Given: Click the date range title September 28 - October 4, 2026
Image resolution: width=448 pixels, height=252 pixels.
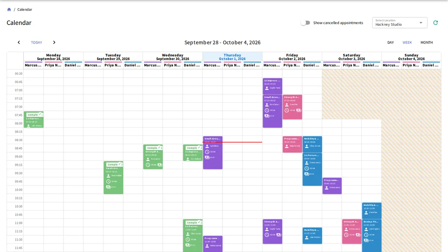Looking at the screenshot, I should [223, 43].
